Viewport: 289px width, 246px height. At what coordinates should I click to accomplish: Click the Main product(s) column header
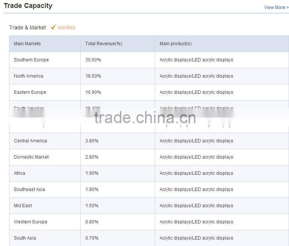(176, 44)
